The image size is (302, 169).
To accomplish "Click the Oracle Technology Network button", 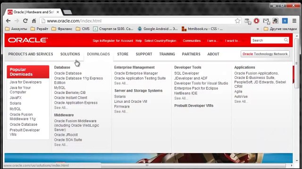I will [x=265, y=54].
